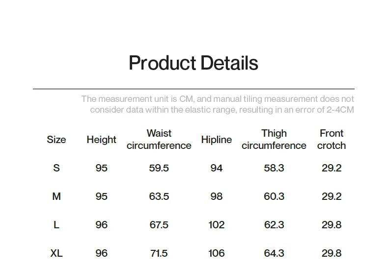
Task: Click the horizontal divider line under the title
Action: click(194, 89)
